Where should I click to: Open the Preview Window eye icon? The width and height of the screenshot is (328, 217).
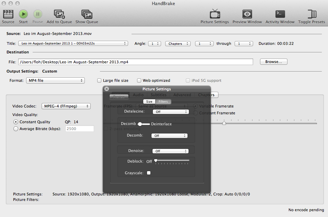coord(247,14)
